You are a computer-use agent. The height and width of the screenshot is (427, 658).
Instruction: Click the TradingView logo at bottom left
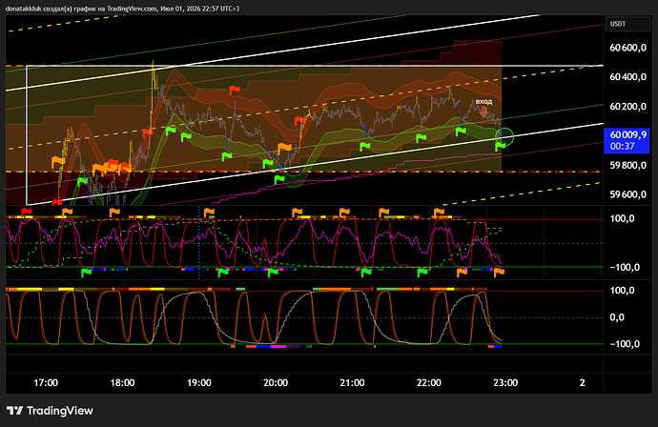50,411
